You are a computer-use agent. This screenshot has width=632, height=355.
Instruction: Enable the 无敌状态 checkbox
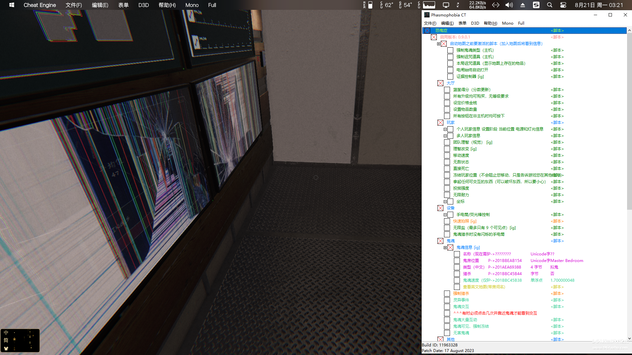(x=447, y=162)
